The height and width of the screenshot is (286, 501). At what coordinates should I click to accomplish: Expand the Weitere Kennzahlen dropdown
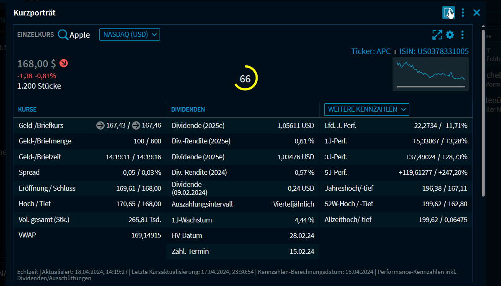pyautogui.click(x=367, y=110)
